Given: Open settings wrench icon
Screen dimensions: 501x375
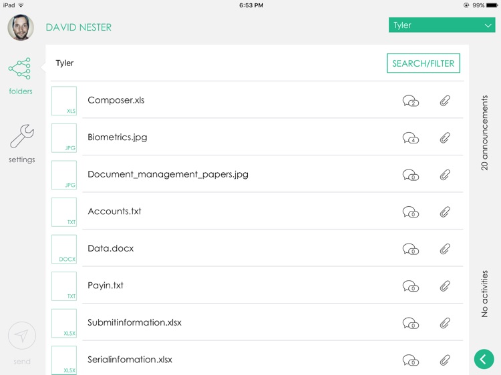Looking at the screenshot, I should pos(22,136).
